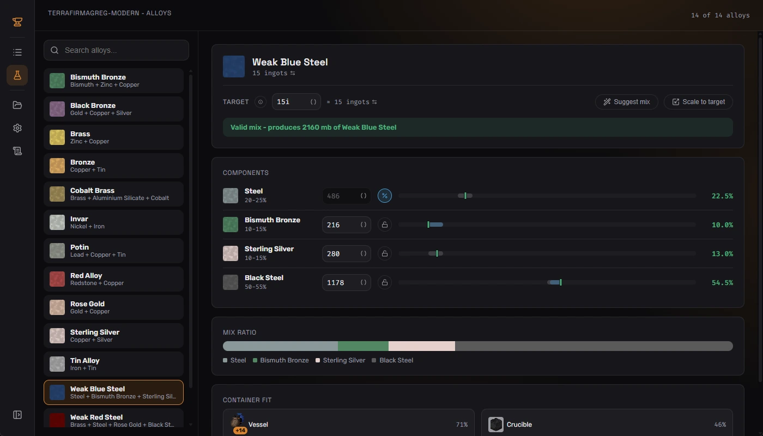Click the Scale to target button
The image size is (763, 436).
(698, 102)
